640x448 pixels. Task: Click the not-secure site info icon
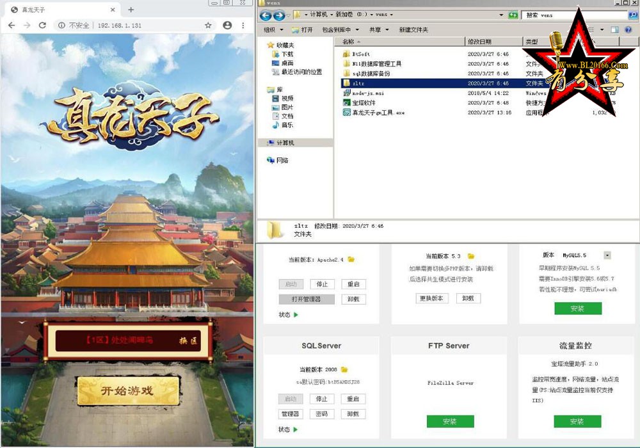(x=61, y=26)
